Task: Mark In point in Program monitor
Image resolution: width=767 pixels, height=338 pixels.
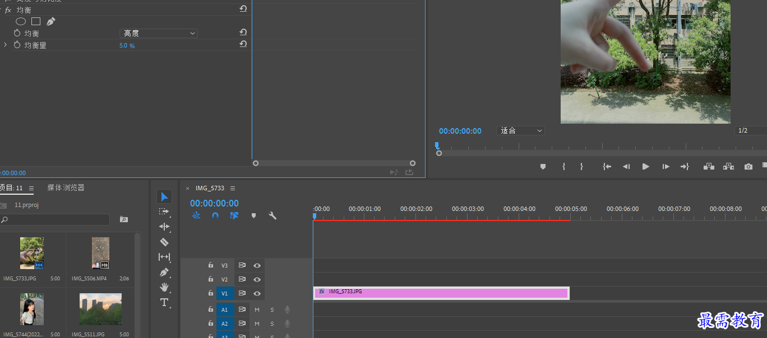Action: coord(563,167)
